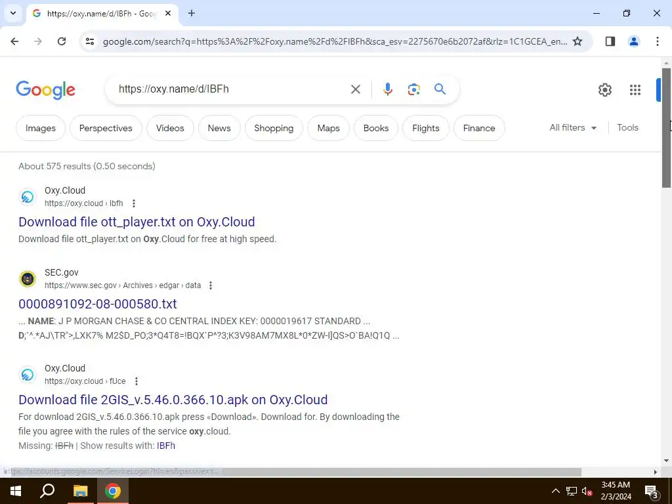Screen dimensions: 672x504
Task: Open more options for the SEC.gov result
Action: coord(211,285)
